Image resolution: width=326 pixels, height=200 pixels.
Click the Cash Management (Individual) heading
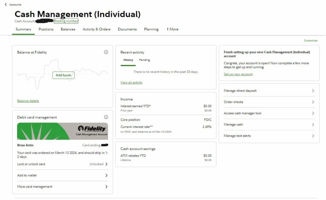(78, 14)
